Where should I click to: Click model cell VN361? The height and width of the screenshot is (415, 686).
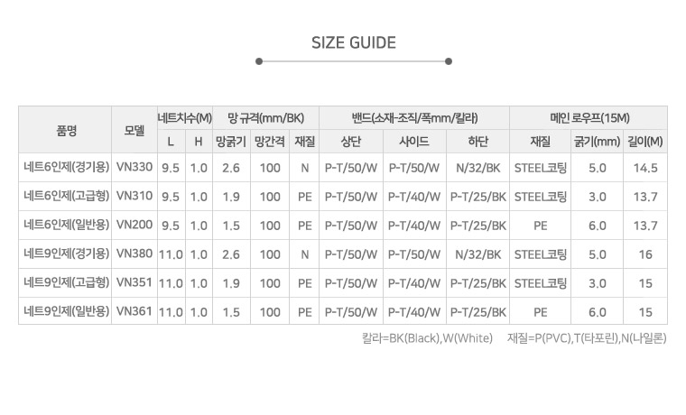click(x=134, y=311)
